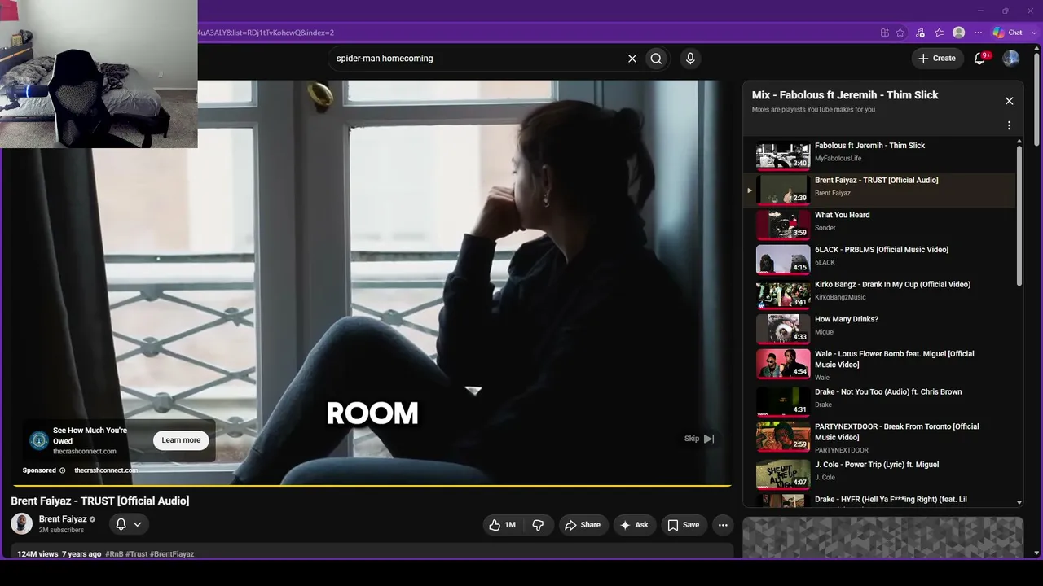1043x586 pixels.
Task: Open the #Trust hashtag
Action: pos(137,554)
